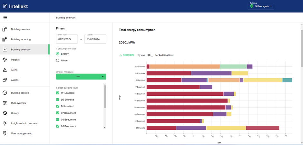Click the History clock icon
Viewport: 303px width, 145px height.
click(x=5, y=113)
